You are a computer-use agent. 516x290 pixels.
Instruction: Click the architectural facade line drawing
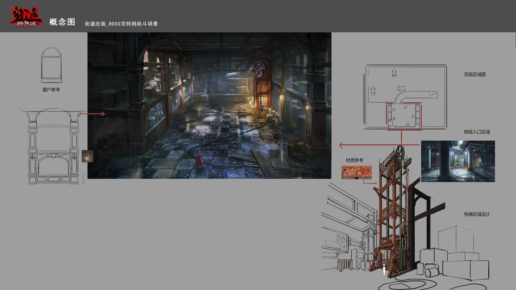pos(53,147)
